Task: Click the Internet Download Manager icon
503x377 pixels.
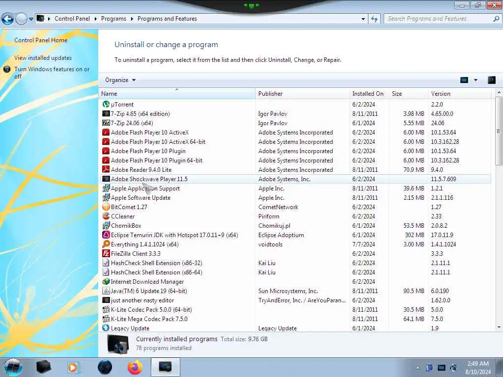Action: tap(106, 281)
